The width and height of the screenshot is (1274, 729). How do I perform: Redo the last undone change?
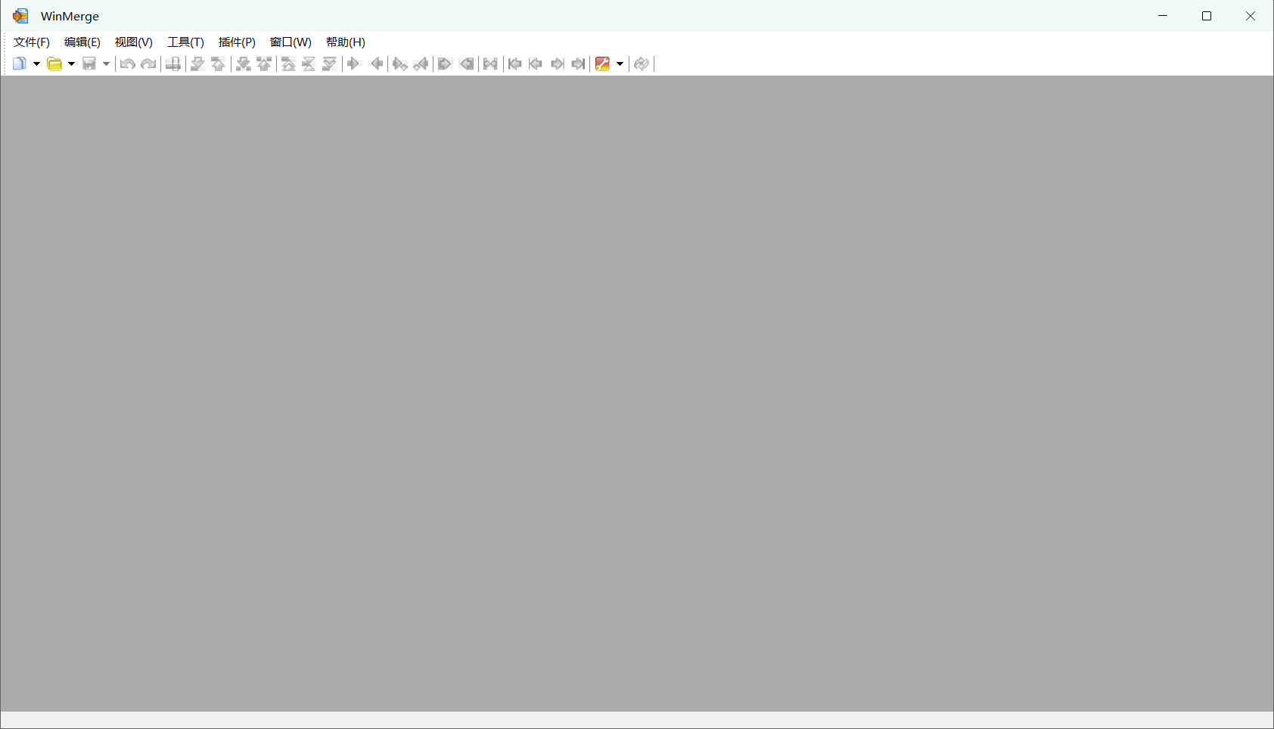click(x=148, y=64)
